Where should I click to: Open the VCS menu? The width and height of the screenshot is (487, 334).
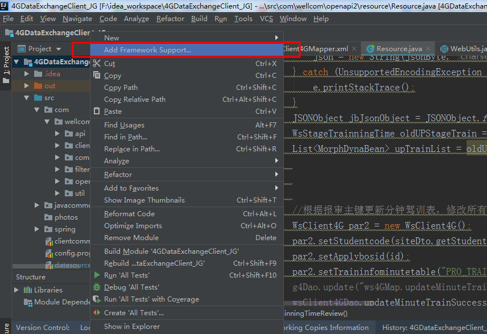pos(266,19)
